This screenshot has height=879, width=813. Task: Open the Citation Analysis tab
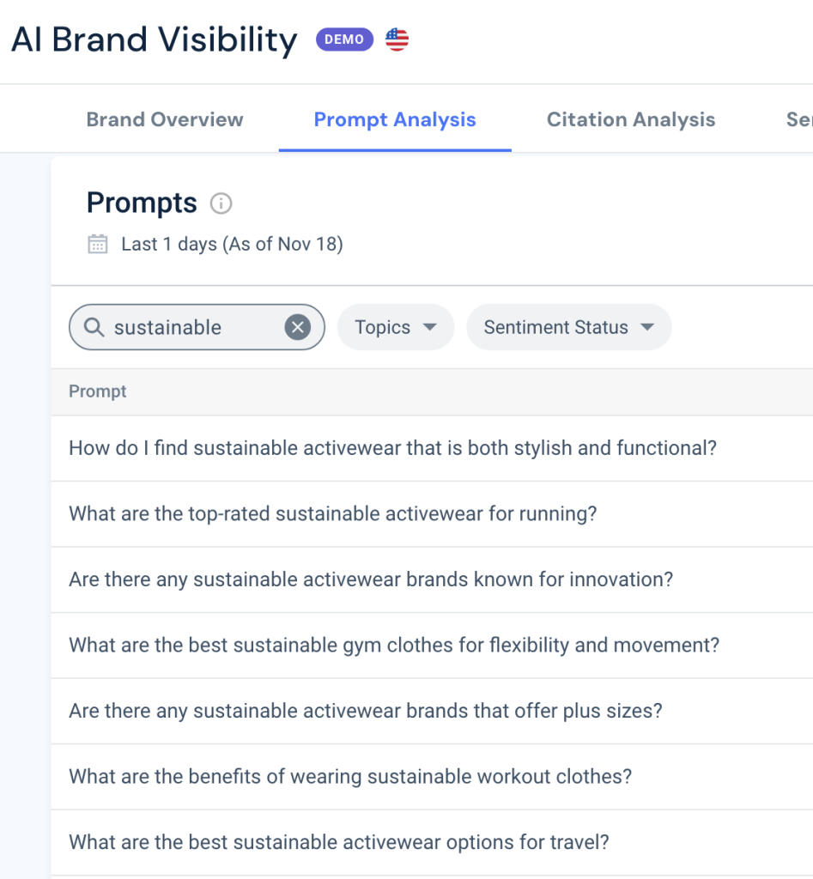(x=630, y=119)
